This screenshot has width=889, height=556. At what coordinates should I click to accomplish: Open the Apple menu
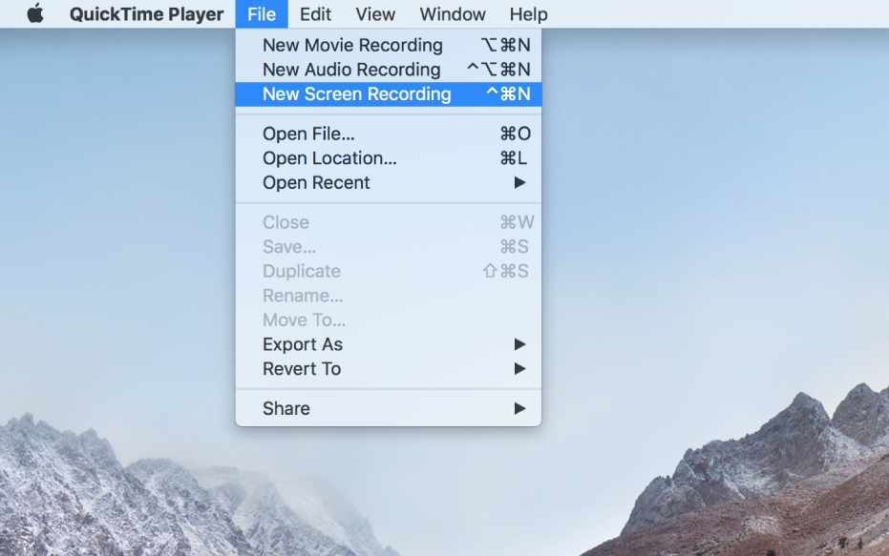click(x=35, y=14)
